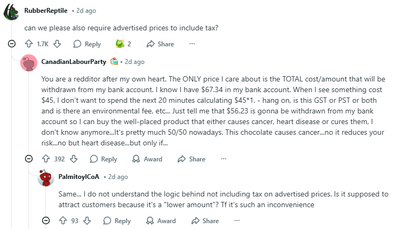The width and height of the screenshot is (395, 229).
Task: Upvote CanadianLabourParty's comment
Action: click(x=45, y=159)
